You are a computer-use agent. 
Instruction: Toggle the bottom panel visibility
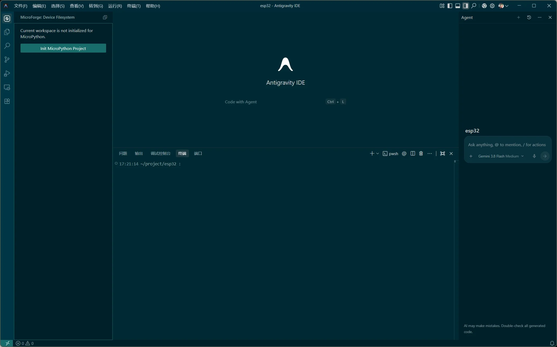458,6
